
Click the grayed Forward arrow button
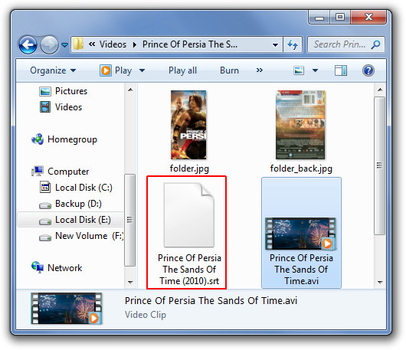coord(49,44)
